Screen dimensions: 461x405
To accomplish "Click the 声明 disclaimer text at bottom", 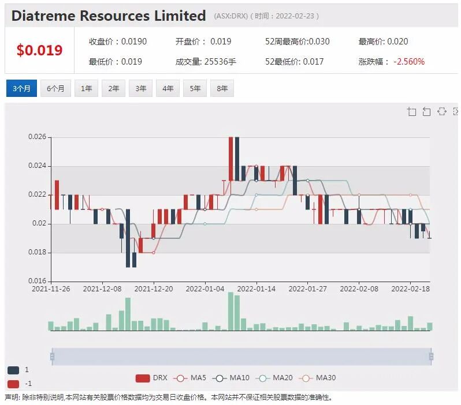I will coord(169,397).
